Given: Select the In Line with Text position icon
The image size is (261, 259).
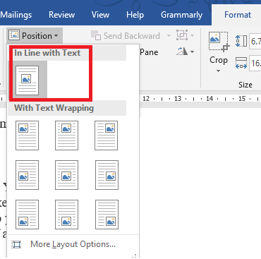Looking at the screenshot, I should click(x=28, y=80).
